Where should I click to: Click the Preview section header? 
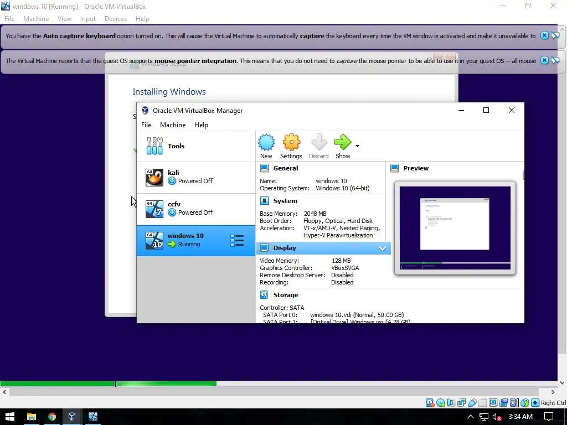(x=416, y=168)
